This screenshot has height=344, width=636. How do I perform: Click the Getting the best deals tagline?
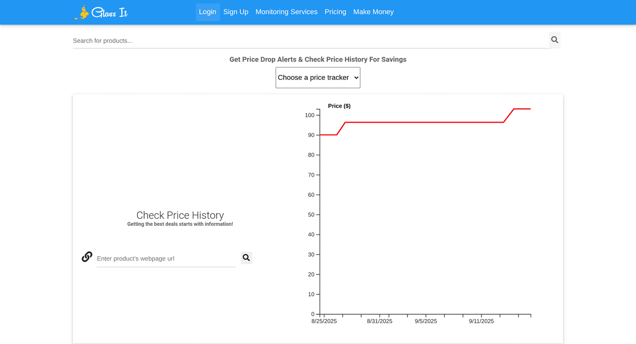tap(180, 224)
